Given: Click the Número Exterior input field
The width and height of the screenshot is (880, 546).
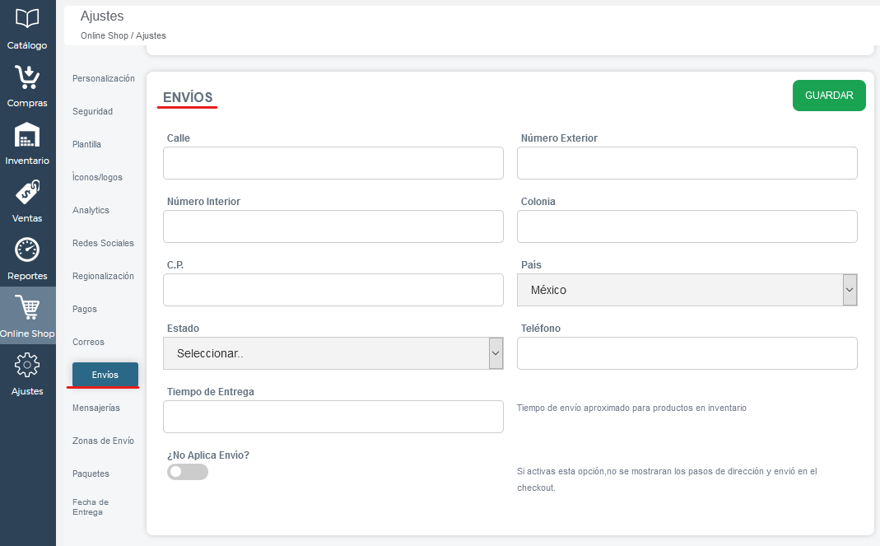Looking at the screenshot, I should tap(687, 163).
